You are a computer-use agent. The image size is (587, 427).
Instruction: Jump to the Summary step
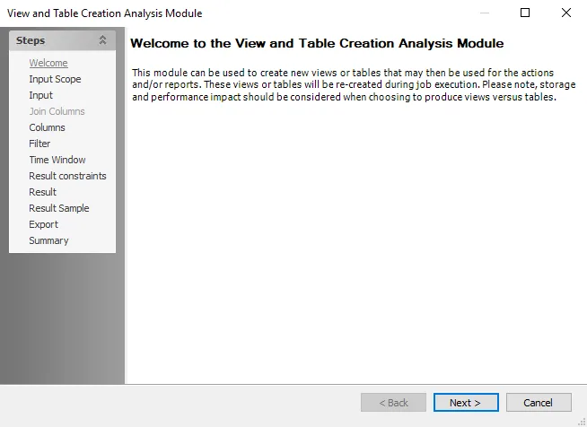click(48, 240)
